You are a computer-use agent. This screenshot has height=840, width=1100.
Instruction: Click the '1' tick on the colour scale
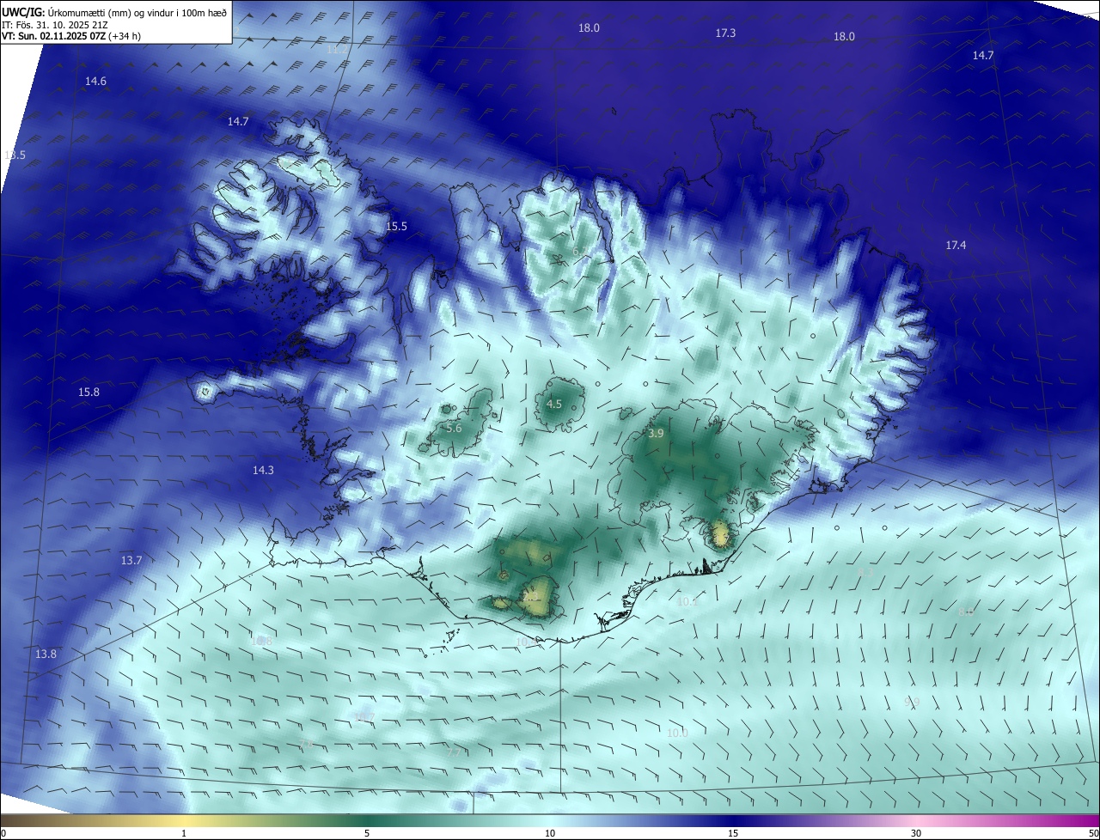pos(185,834)
